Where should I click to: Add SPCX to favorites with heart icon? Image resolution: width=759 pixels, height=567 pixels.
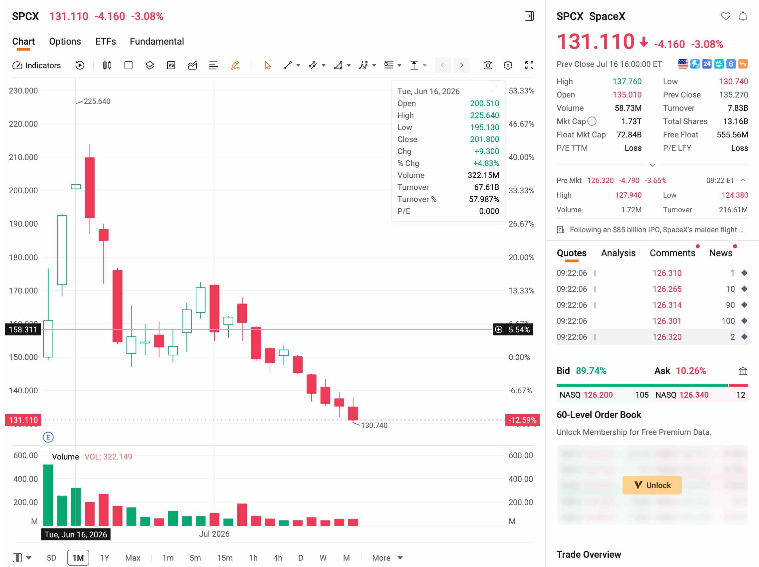725,16
